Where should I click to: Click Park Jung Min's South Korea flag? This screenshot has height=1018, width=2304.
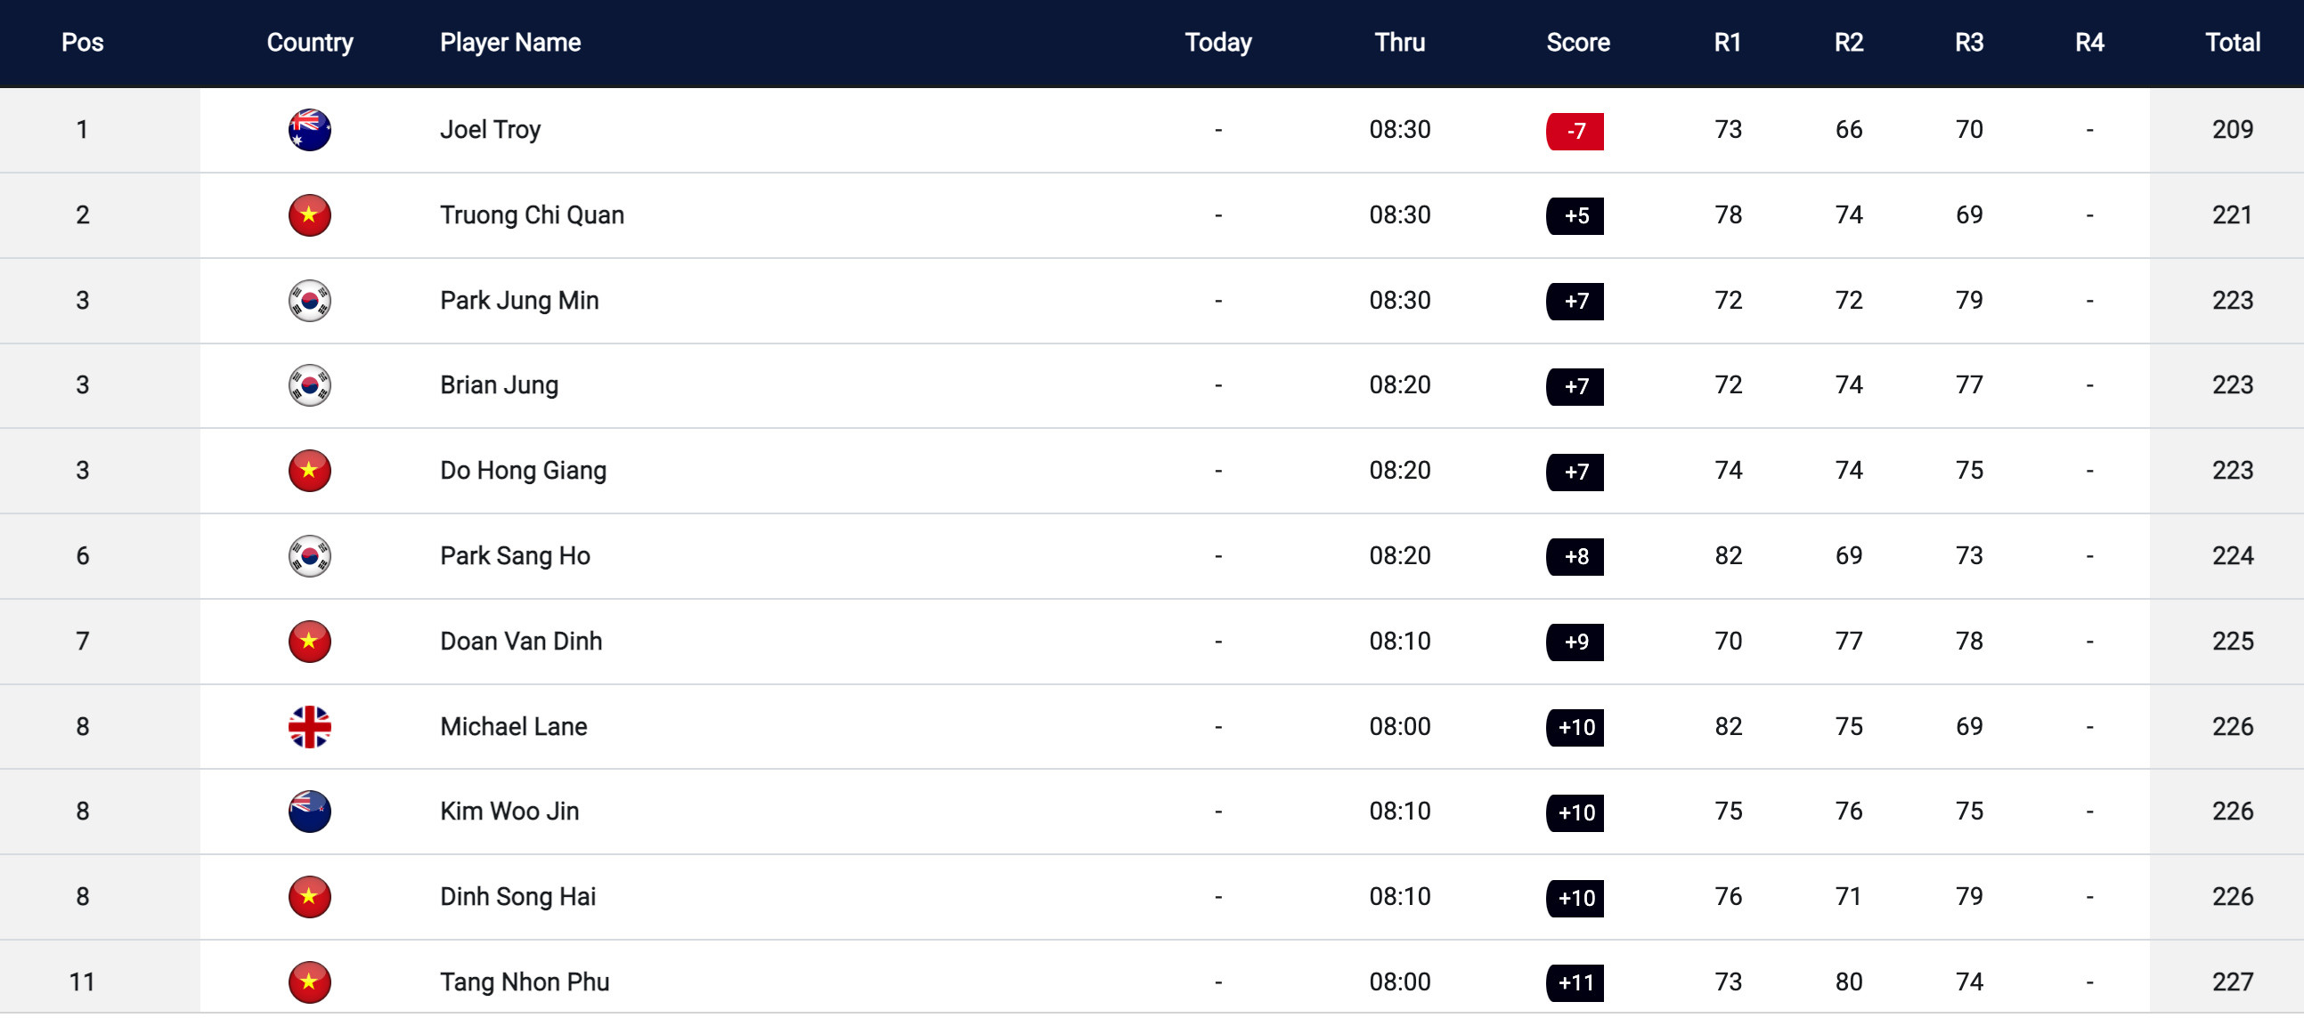point(309,300)
